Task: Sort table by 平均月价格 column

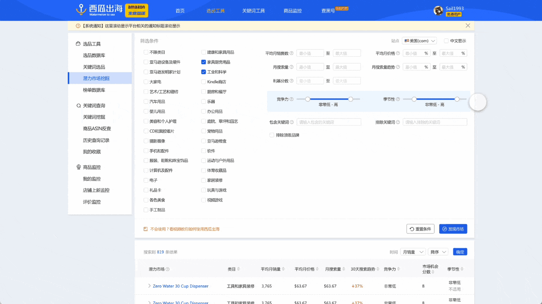Action: (317, 269)
